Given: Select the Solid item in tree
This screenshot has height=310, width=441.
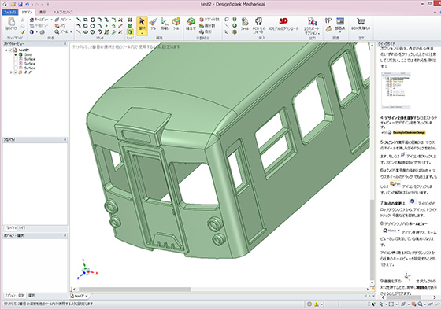Looking at the screenshot, I should pos(28,54).
